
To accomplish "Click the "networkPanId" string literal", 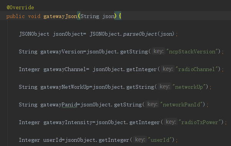I will click(x=181, y=105).
